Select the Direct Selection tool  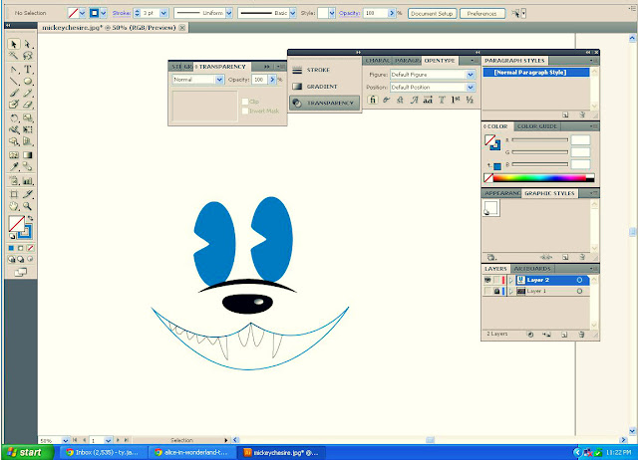[x=27, y=44]
